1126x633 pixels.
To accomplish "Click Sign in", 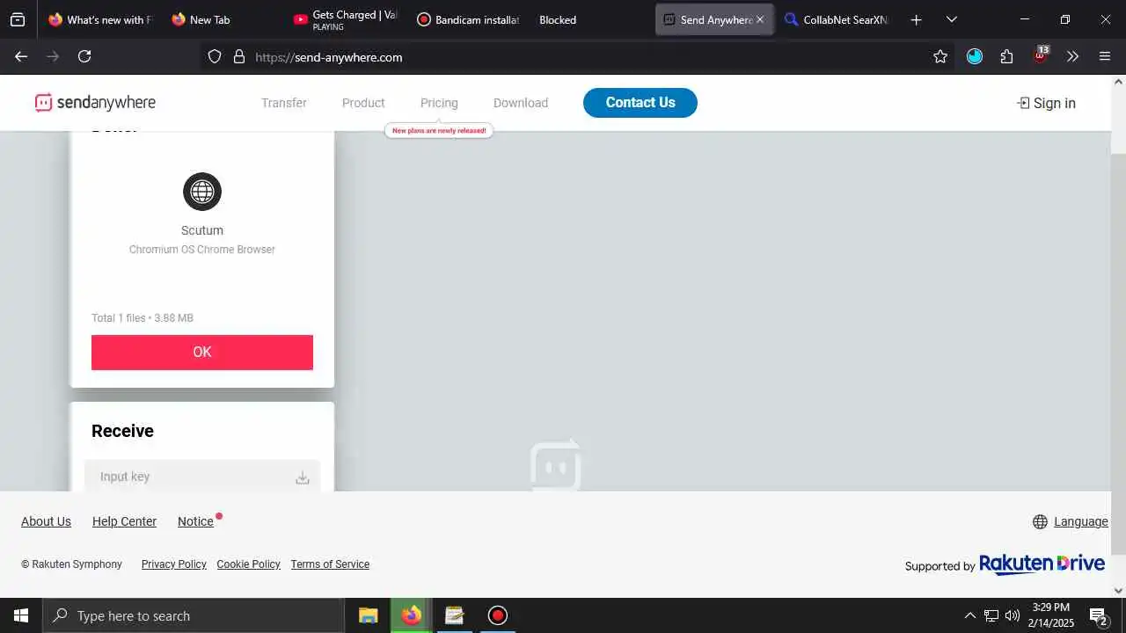I will 1046,103.
